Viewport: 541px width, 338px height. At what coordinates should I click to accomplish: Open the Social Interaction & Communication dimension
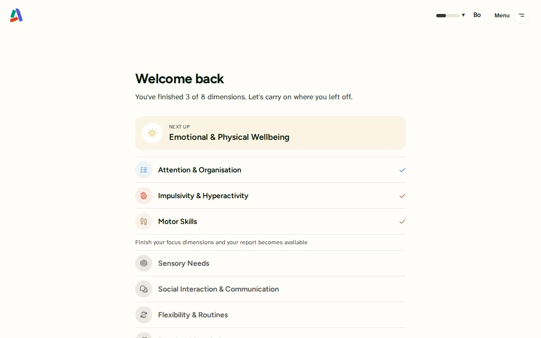pyautogui.click(x=270, y=289)
